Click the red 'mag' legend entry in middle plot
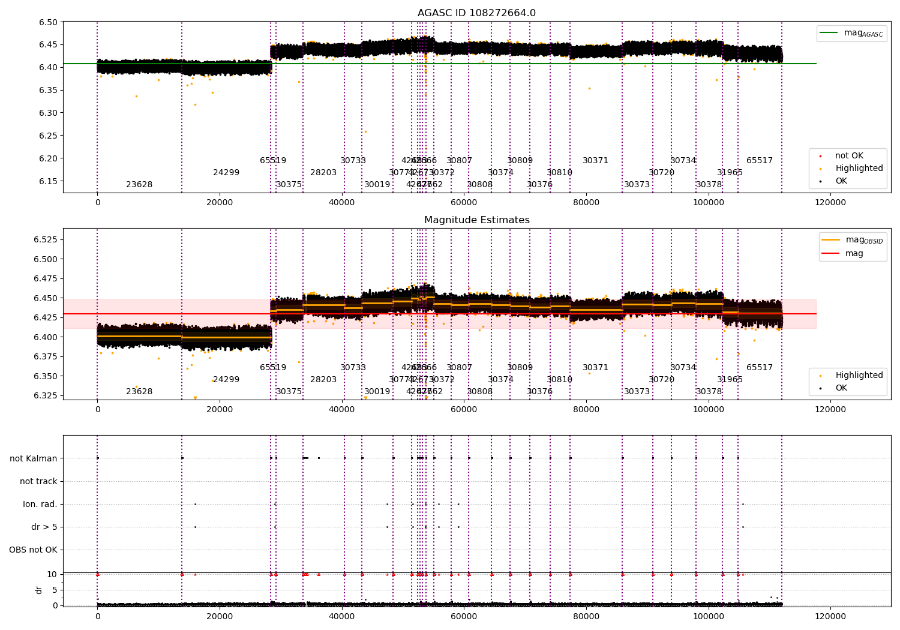900x630 pixels. [842, 253]
